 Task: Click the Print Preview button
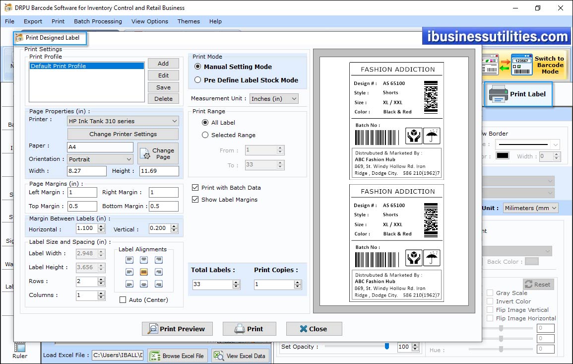click(177, 329)
